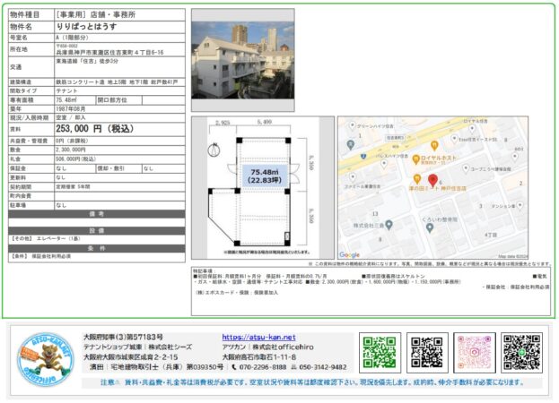Click the 条件 section header

97,248
